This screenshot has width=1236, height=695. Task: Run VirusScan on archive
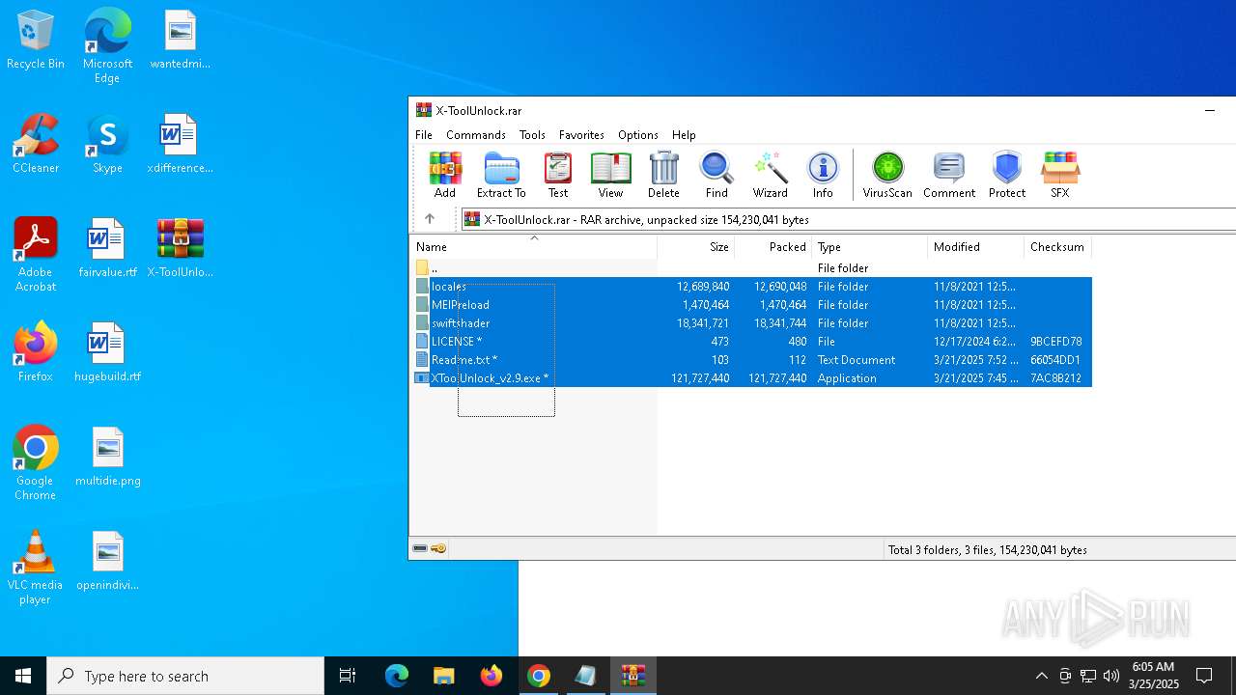[x=887, y=175]
